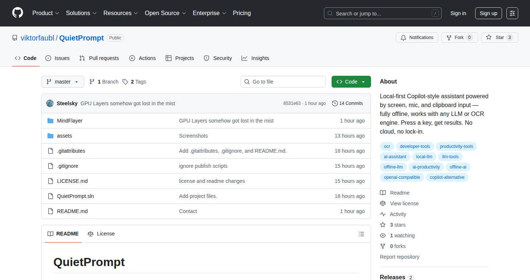Expand the Enterprise menu

pyautogui.click(x=209, y=13)
